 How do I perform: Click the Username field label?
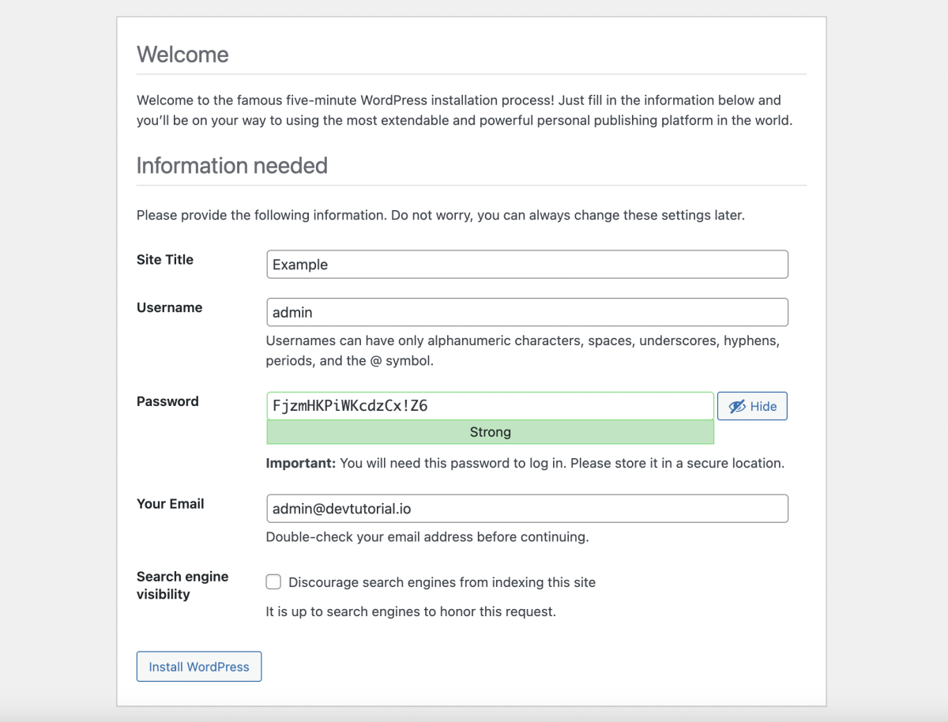(169, 307)
